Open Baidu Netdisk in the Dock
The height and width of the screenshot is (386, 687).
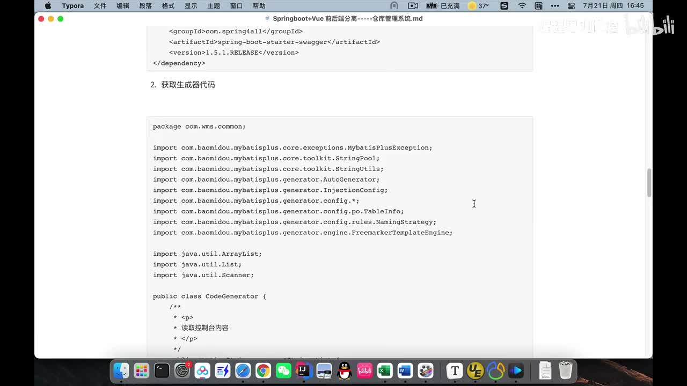[x=202, y=370]
